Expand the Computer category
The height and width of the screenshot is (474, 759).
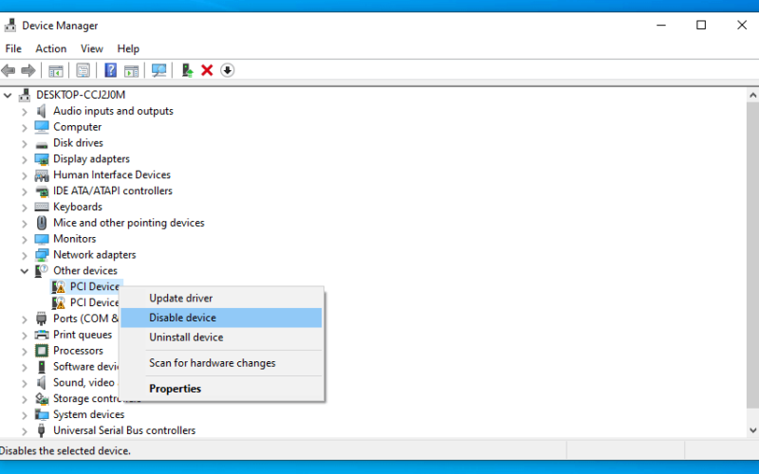25,128
